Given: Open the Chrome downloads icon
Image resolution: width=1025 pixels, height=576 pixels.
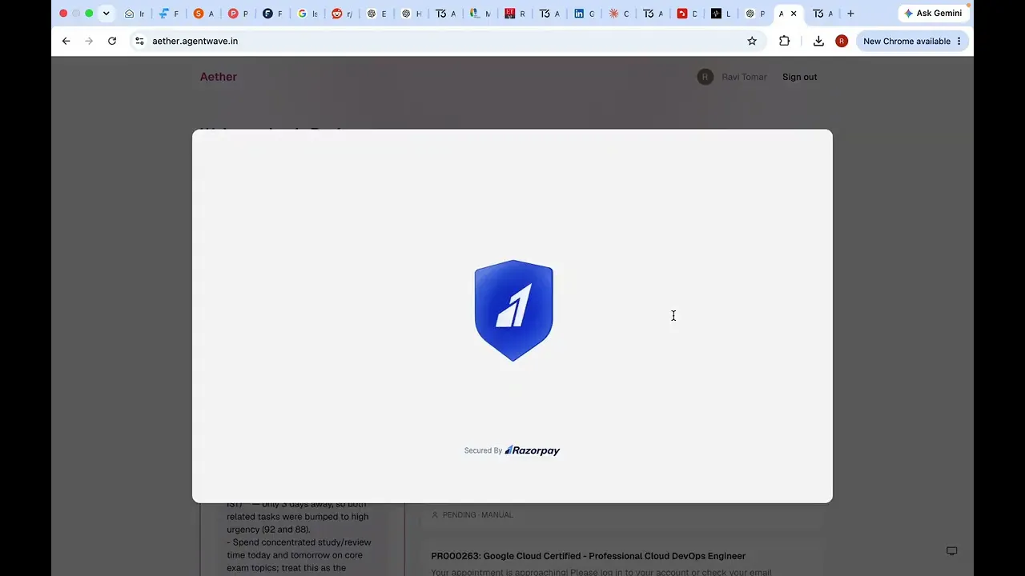Looking at the screenshot, I should pos(818,41).
